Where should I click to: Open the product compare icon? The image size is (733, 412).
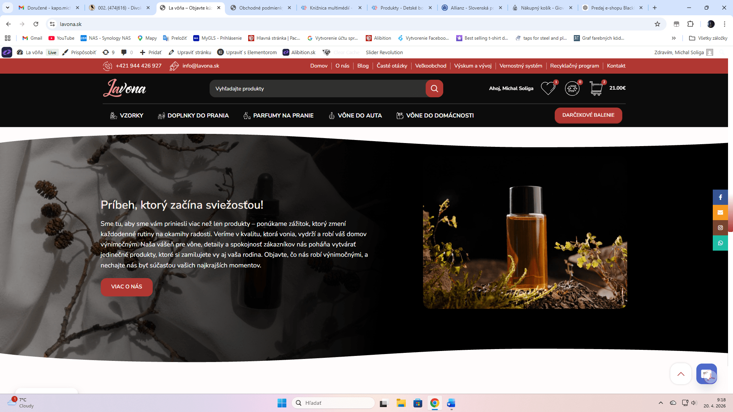pos(572,89)
